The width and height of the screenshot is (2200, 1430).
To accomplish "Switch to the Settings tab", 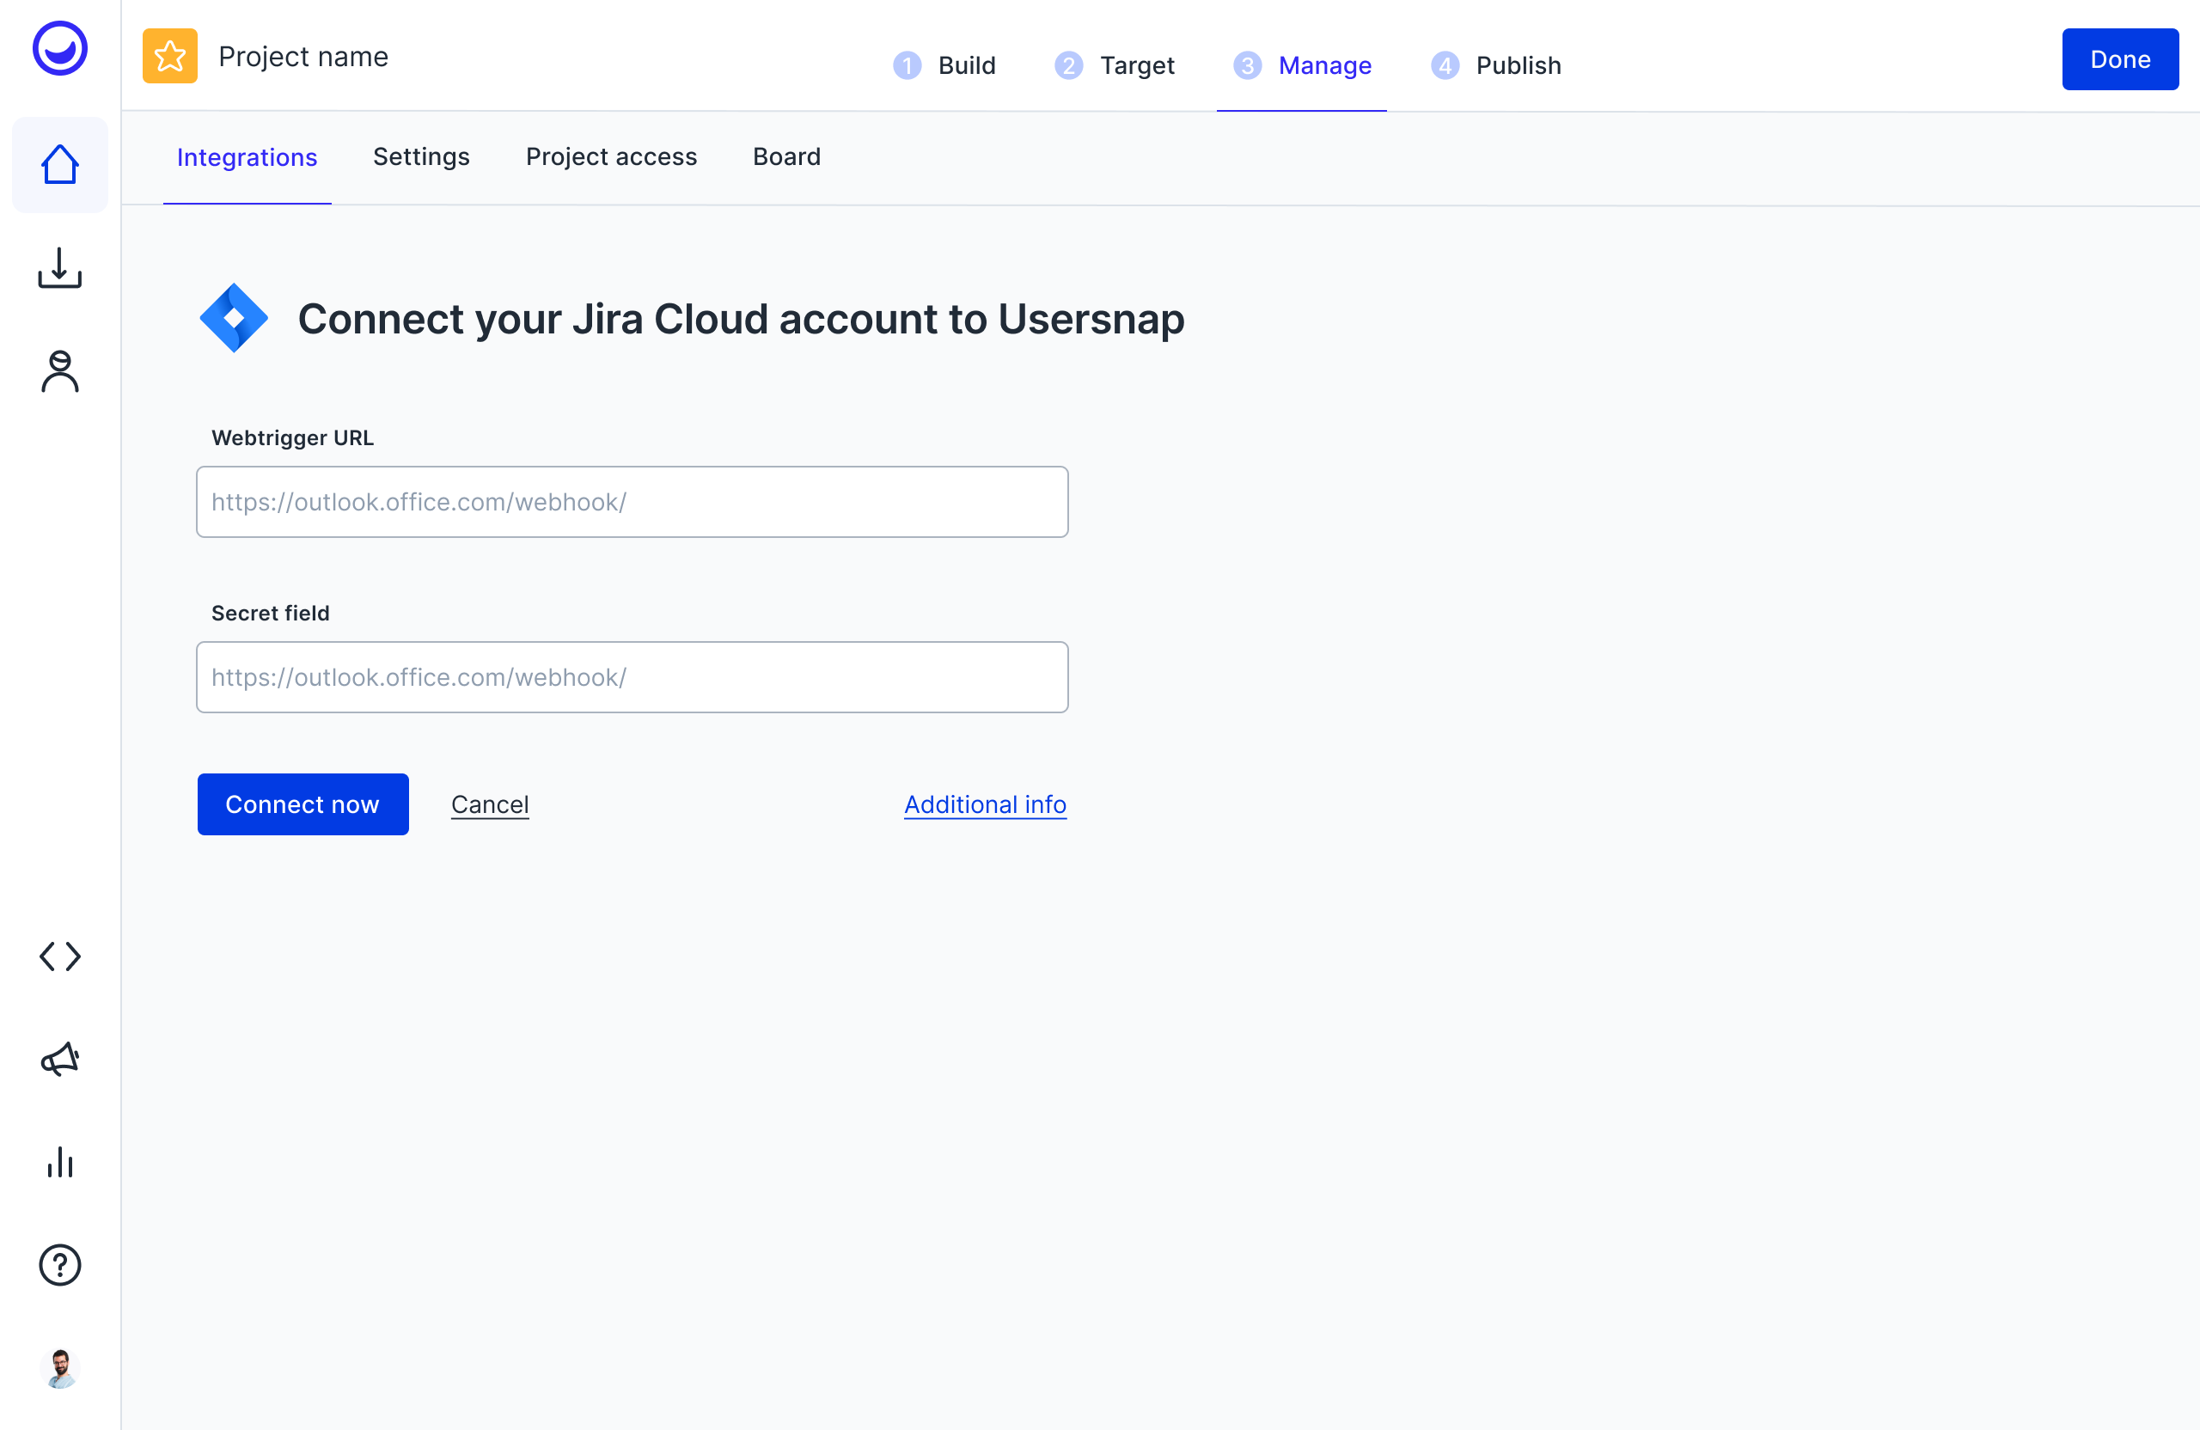I will 421,157.
